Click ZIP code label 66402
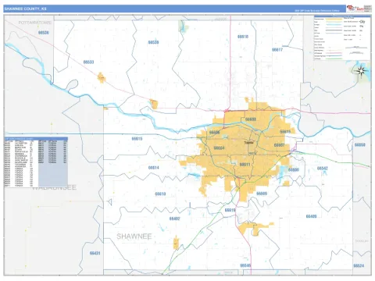The image size is (375, 281). click(x=174, y=219)
